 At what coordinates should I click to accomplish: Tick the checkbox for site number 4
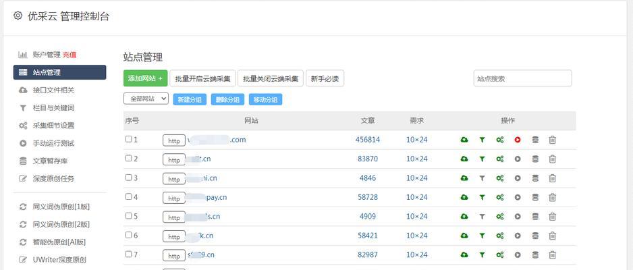click(128, 196)
